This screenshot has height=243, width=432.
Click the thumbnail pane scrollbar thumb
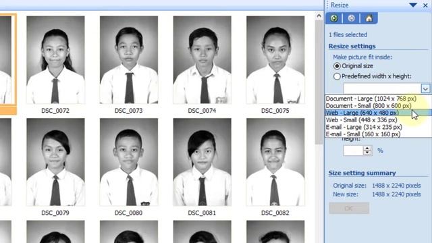[319, 82]
